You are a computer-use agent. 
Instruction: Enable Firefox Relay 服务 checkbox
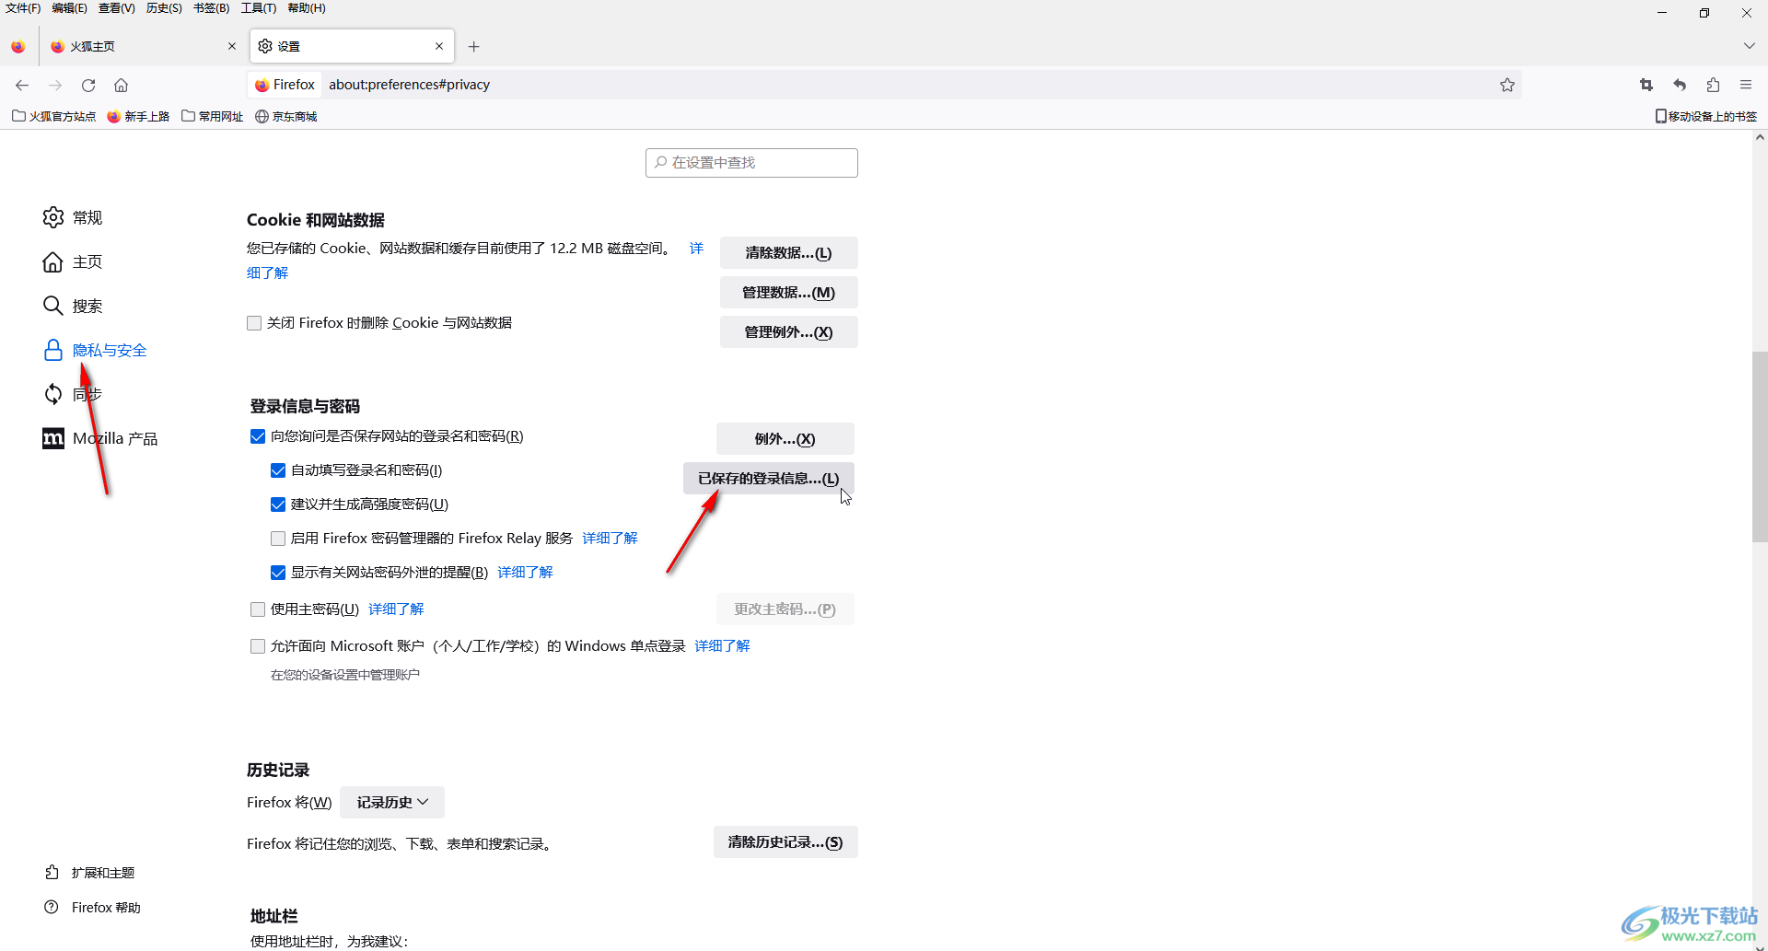(278, 539)
